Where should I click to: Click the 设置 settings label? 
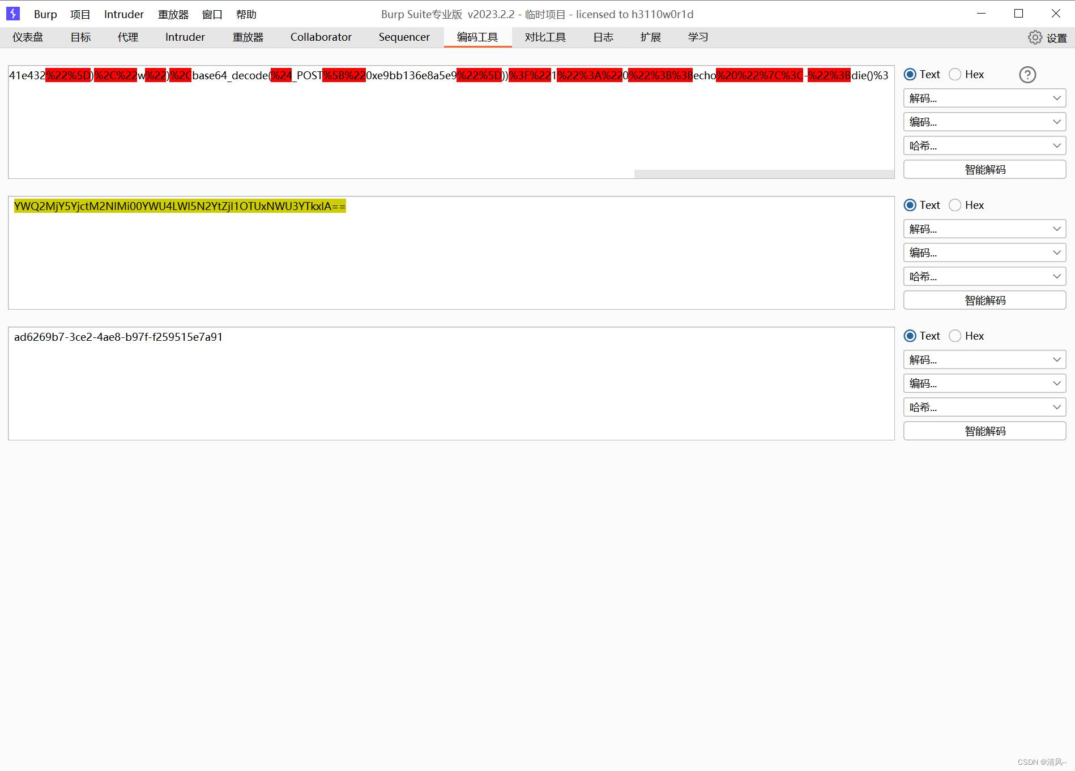pyautogui.click(x=1057, y=38)
